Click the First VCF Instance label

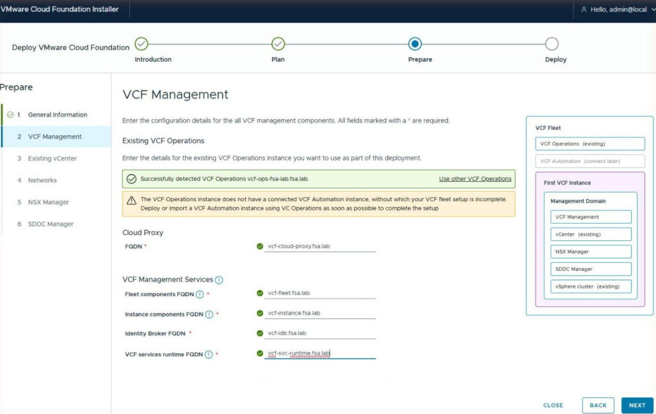click(568, 183)
